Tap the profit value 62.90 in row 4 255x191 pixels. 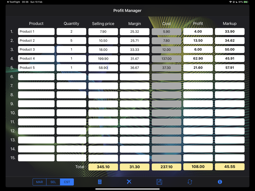198,59
